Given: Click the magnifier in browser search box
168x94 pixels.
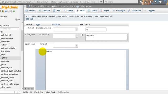Looking at the screenshot, I should (x=106, y=2).
